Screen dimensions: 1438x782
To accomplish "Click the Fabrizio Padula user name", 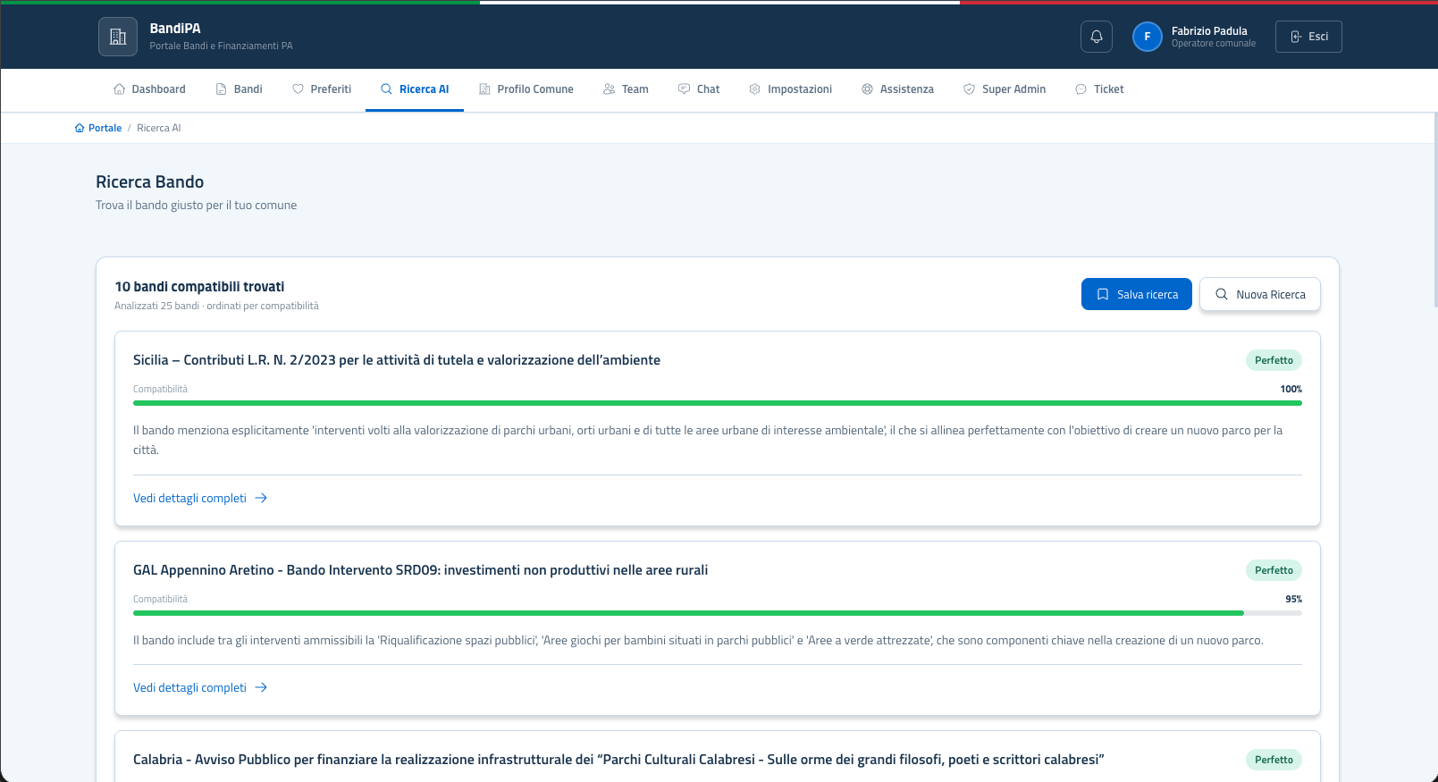I will click(x=1209, y=30).
